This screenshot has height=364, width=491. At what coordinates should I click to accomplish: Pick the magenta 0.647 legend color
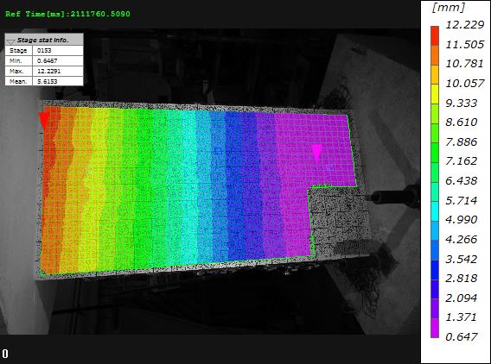[435, 328]
